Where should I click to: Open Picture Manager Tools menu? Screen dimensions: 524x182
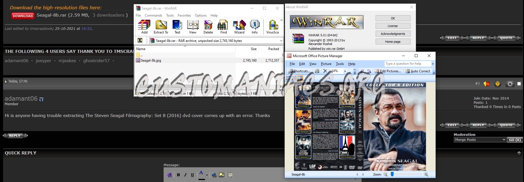tap(340, 64)
